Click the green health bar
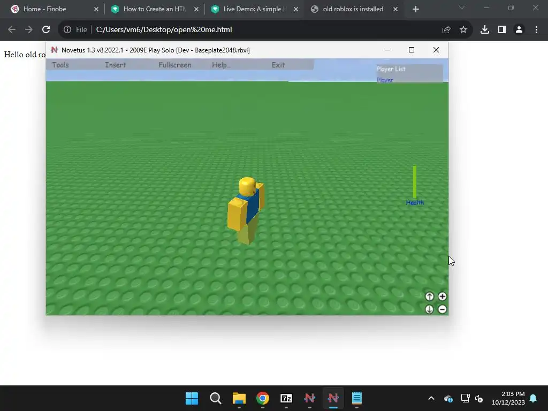Viewport: 548px width, 411px height. tap(415, 182)
